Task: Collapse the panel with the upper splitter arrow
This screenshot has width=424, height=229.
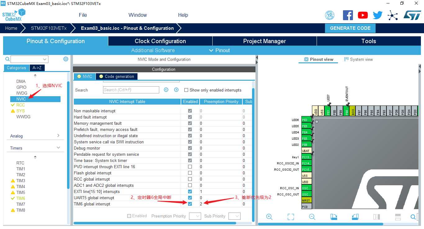Action: (257, 58)
